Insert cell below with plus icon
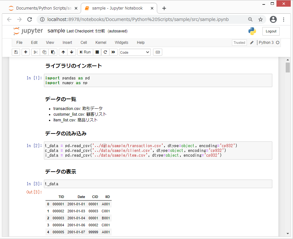The width and height of the screenshot is (293, 239). 25,52
